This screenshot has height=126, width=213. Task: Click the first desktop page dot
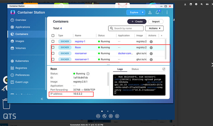pyautogui.click(x=102, y=111)
